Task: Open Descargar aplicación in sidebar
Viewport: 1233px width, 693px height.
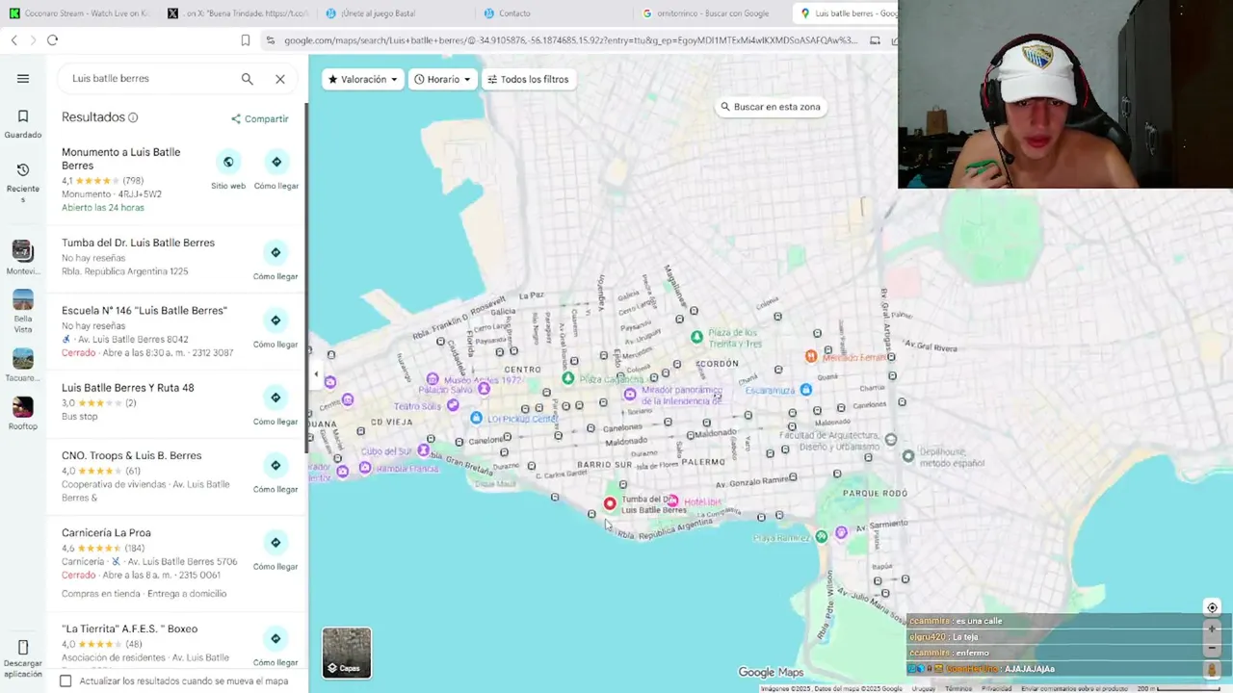Action: coord(23,657)
